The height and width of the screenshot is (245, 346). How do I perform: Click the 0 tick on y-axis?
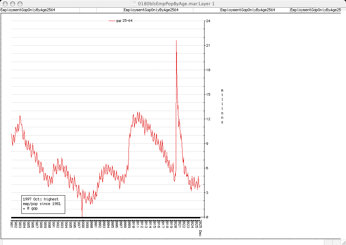[207, 217]
